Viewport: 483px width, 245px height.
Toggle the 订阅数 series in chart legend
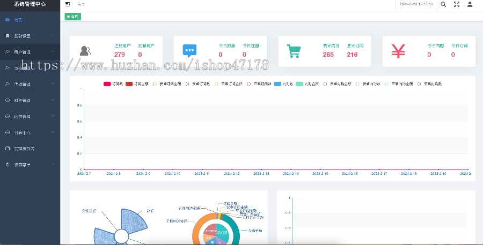pos(113,84)
